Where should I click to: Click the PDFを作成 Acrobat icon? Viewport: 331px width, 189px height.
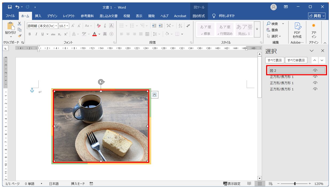point(297,30)
